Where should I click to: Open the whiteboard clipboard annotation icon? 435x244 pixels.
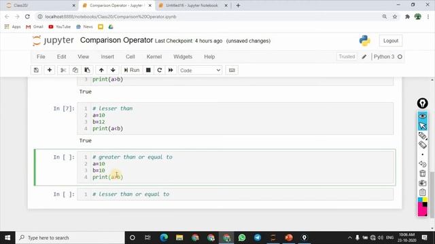point(423,192)
